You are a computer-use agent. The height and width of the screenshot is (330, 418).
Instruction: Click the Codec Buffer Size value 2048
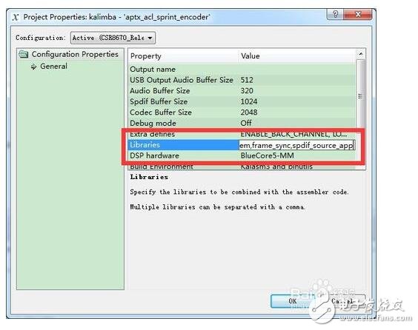(249, 112)
